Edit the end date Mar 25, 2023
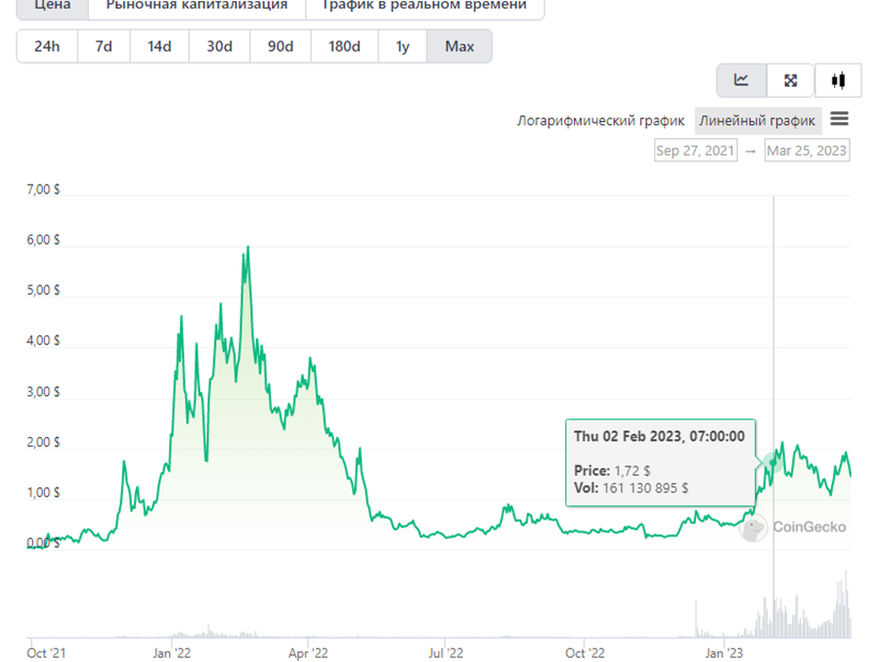The width and height of the screenshot is (878, 662). click(807, 151)
